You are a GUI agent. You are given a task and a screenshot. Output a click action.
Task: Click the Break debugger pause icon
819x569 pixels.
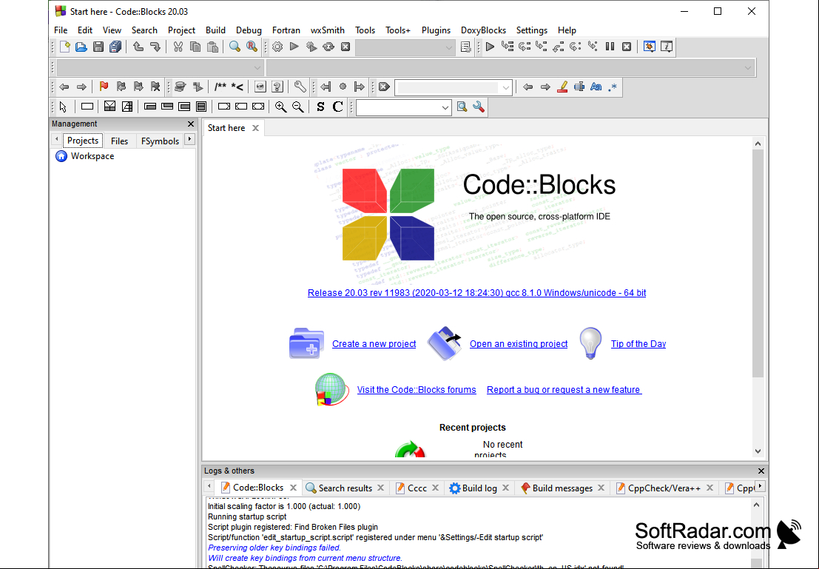click(x=610, y=47)
